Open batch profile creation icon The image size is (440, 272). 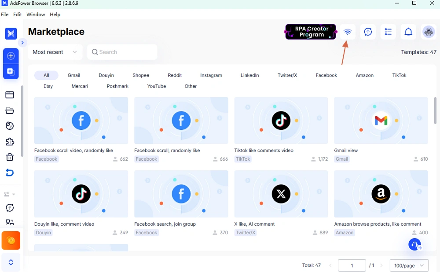coord(11,72)
